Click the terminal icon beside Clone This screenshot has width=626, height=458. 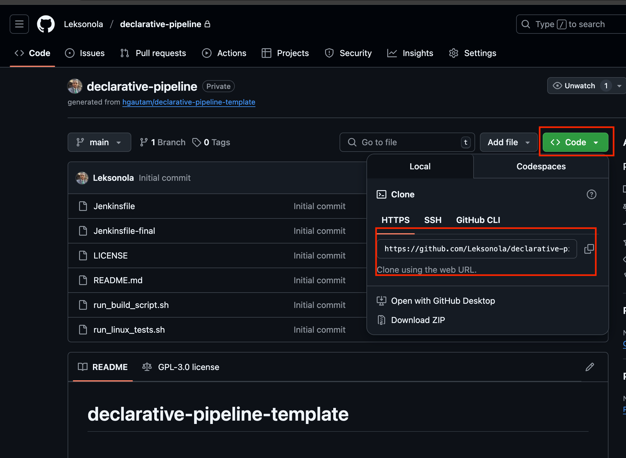click(381, 194)
